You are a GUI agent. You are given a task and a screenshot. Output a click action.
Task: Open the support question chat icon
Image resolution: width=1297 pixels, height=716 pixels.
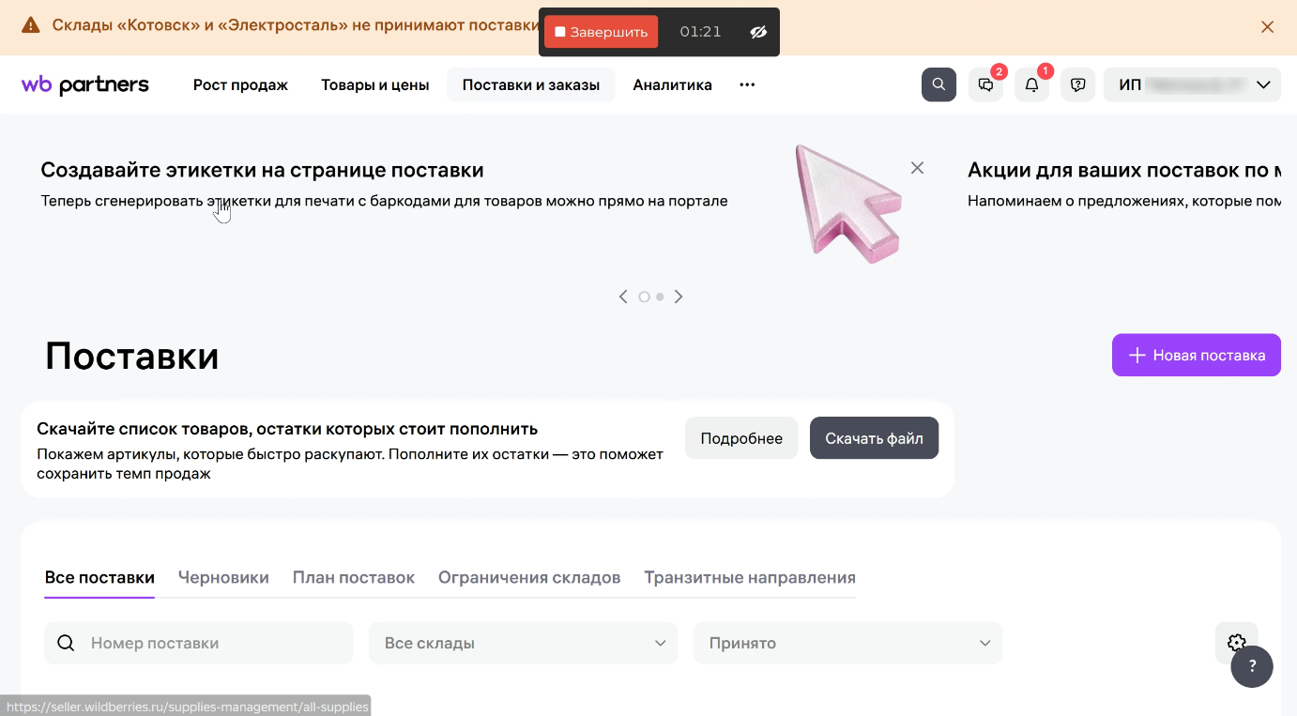(x=1077, y=84)
